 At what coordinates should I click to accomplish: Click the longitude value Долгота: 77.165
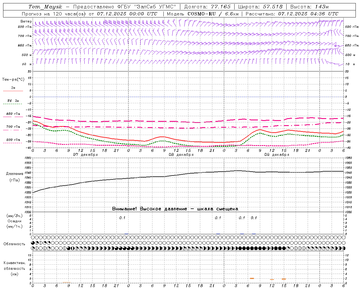tap(207, 7)
